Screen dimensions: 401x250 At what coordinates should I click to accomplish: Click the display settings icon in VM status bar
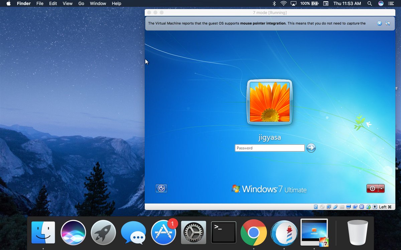tap(349, 207)
